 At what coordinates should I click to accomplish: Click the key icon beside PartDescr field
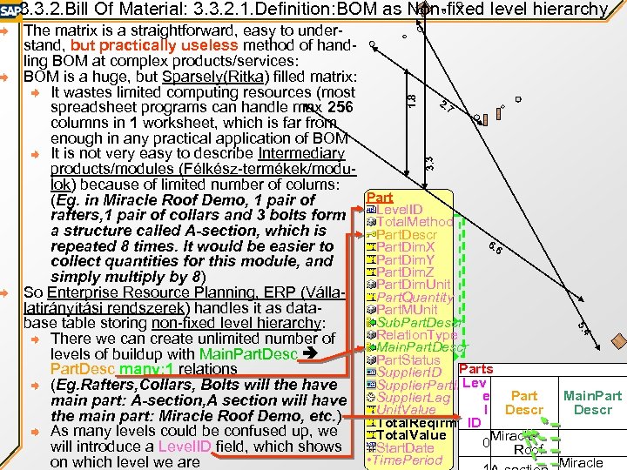371,235
